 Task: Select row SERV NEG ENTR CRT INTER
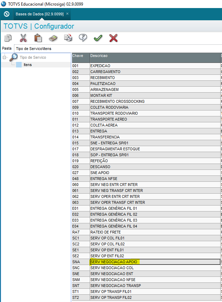tap(146, 185)
